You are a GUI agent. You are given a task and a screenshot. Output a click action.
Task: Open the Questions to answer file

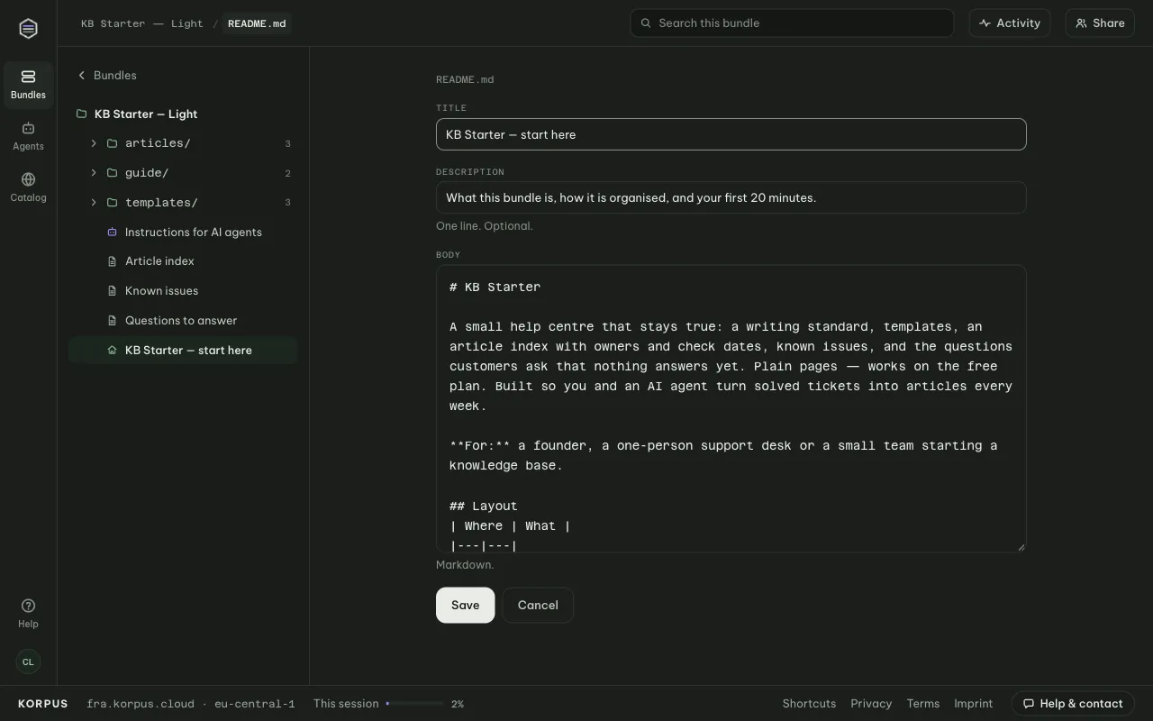point(183,321)
